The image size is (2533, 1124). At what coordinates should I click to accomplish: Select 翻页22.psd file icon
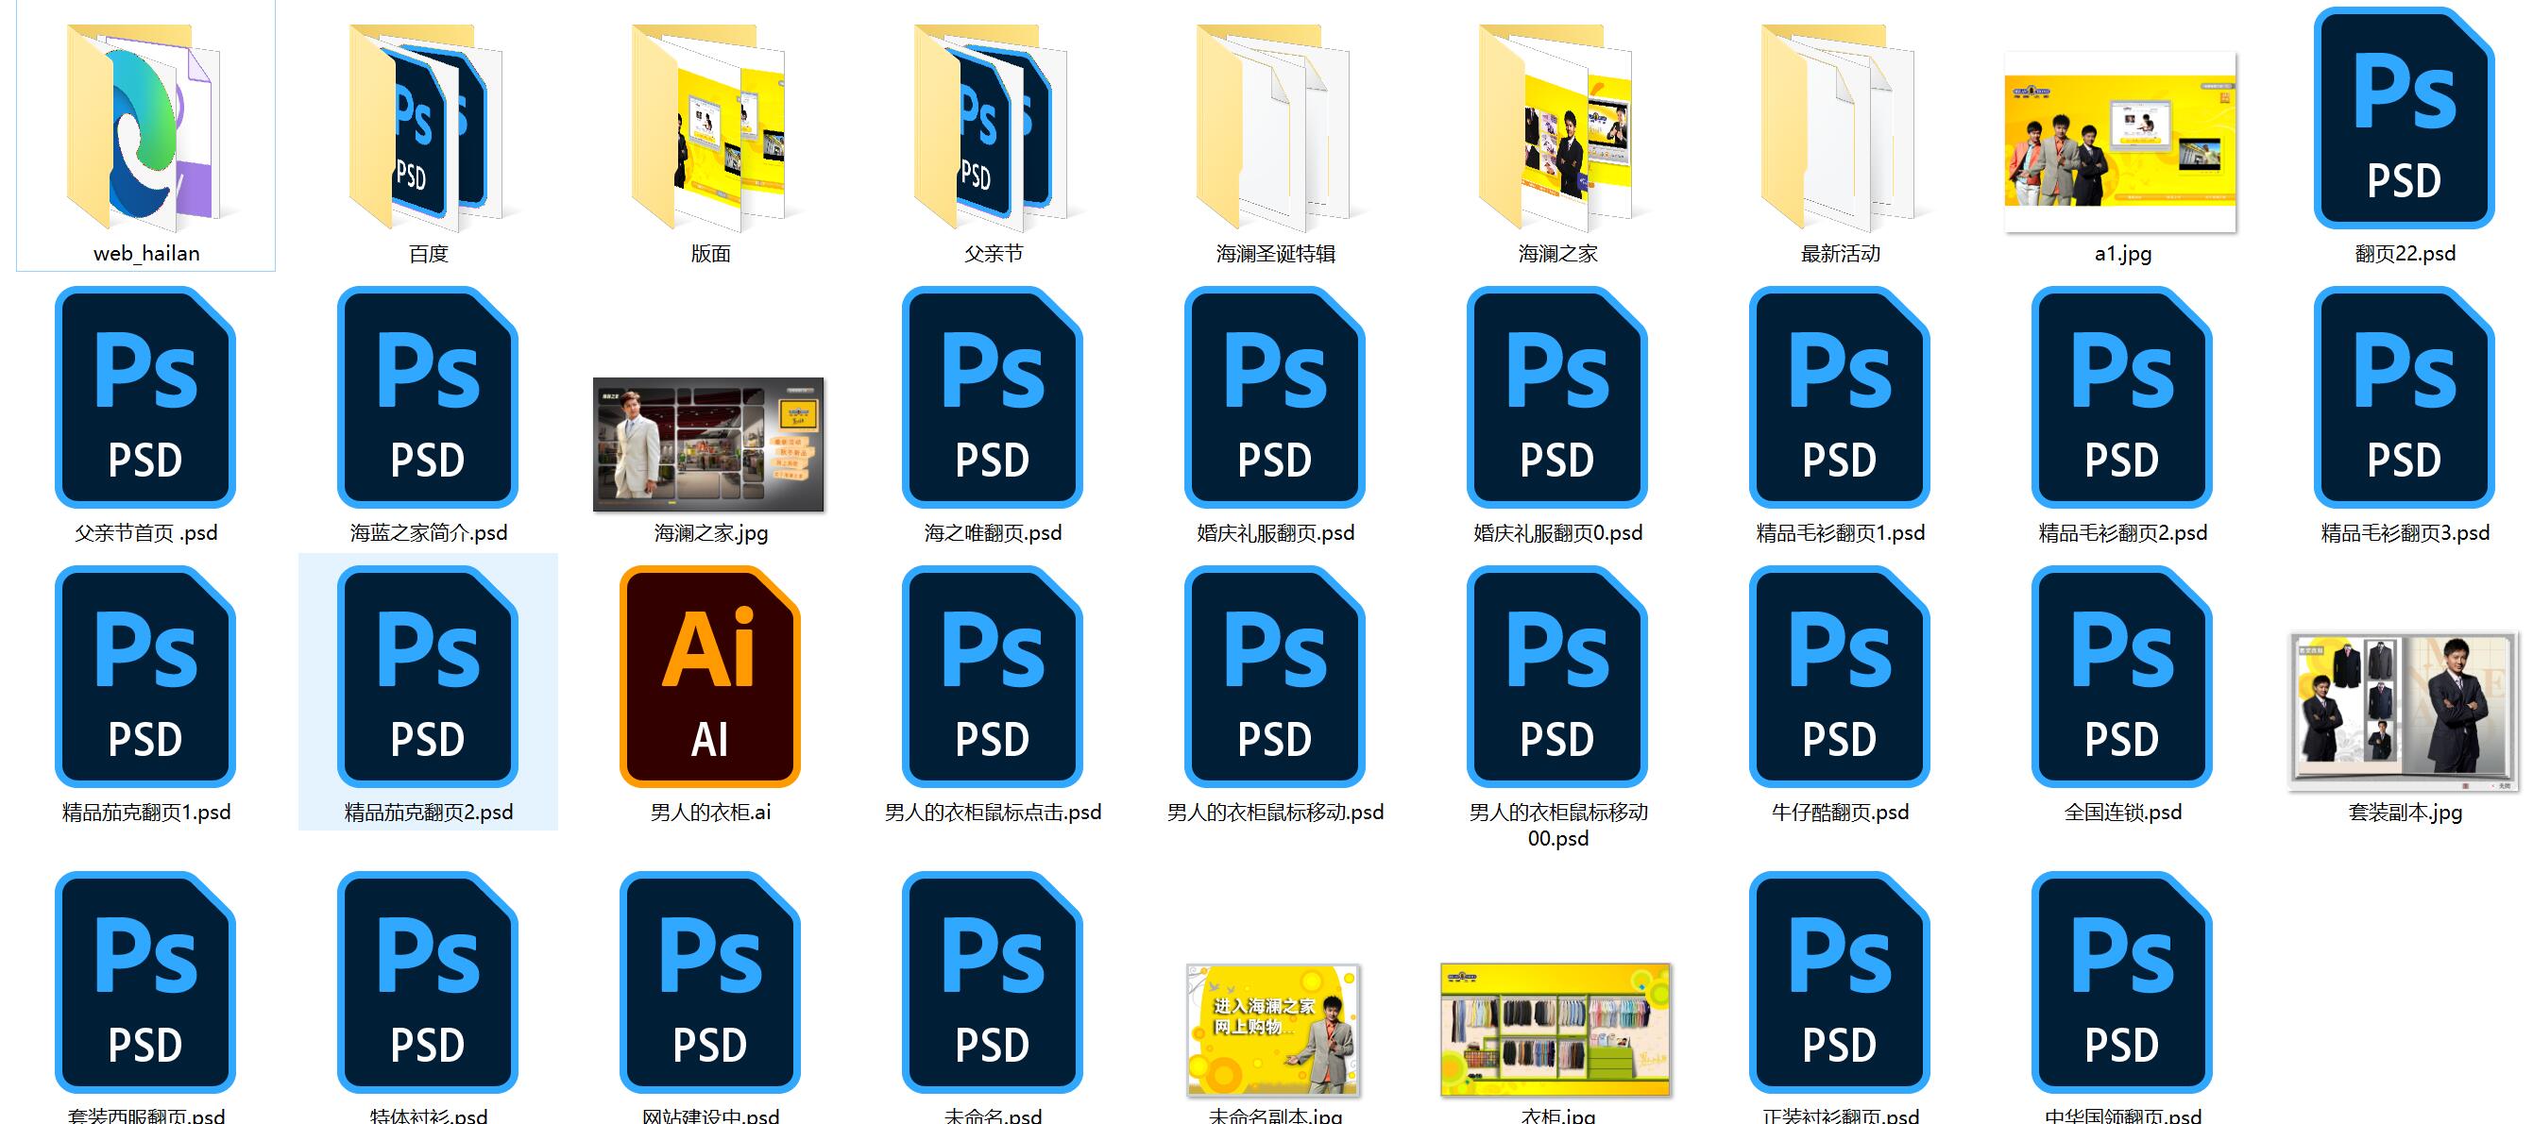(2405, 118)
